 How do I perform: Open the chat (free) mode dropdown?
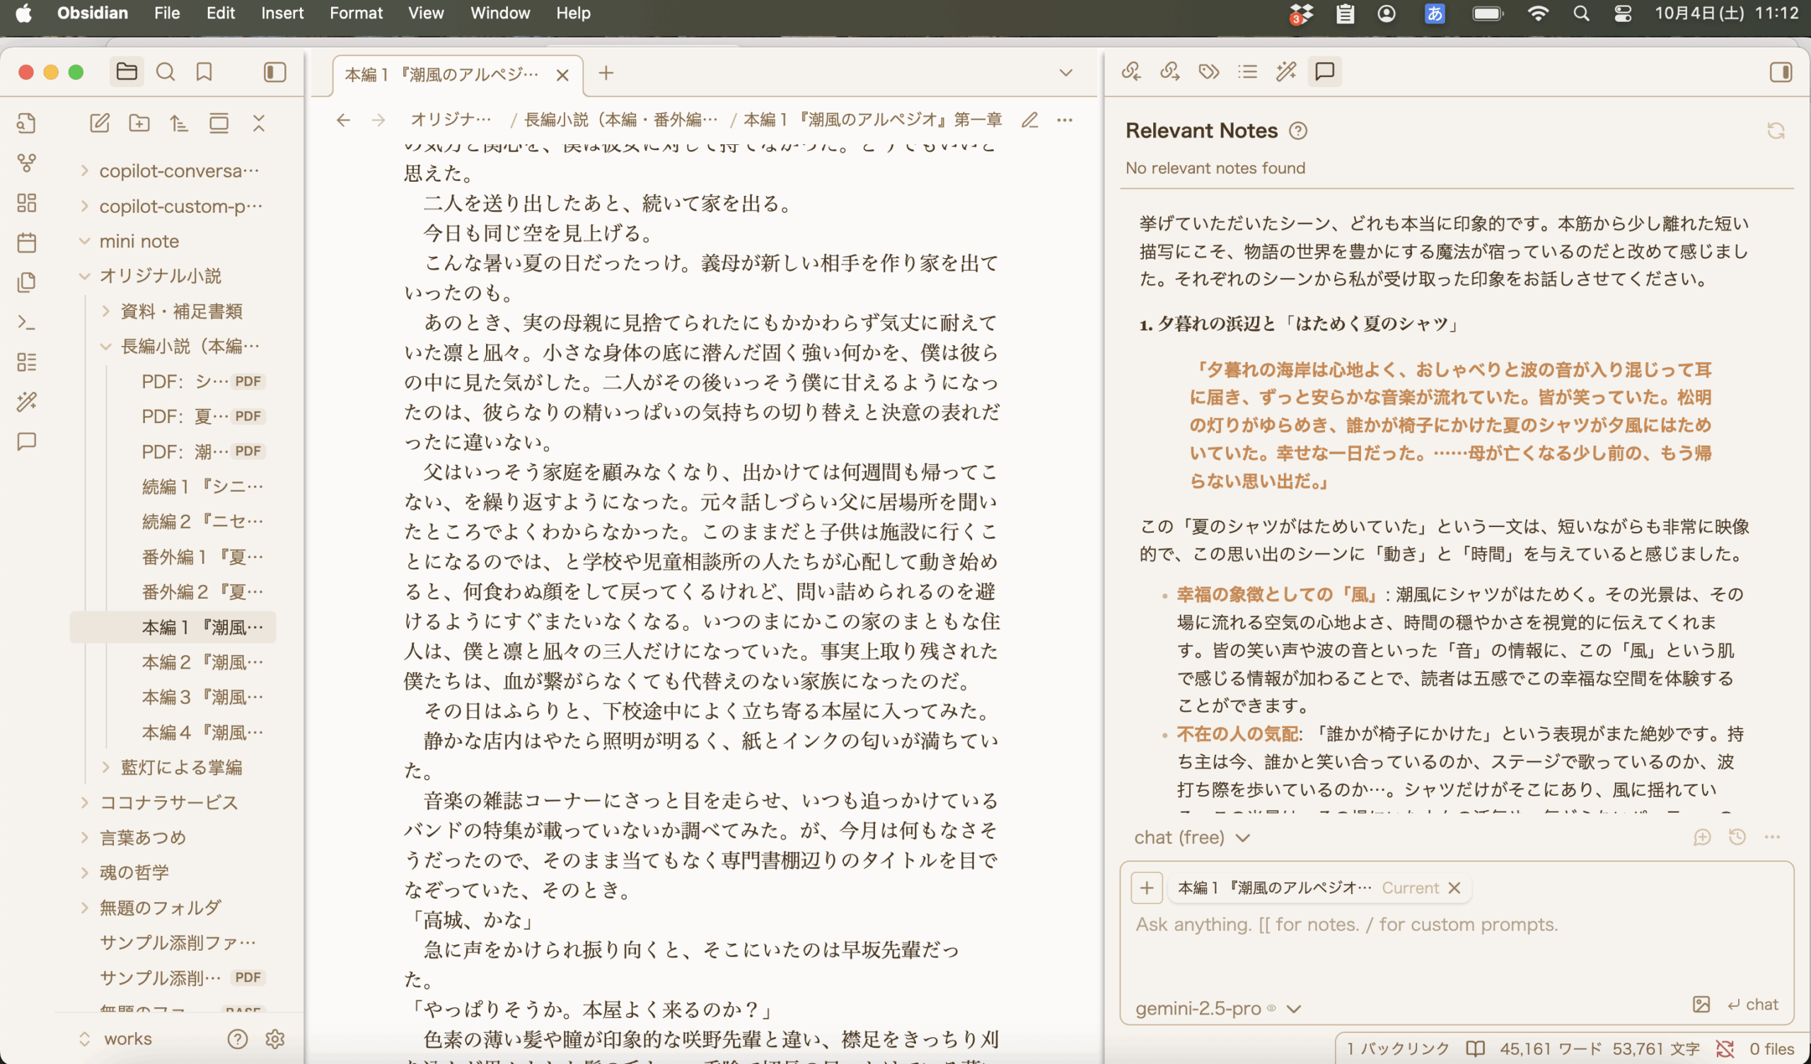[1191, 838]
